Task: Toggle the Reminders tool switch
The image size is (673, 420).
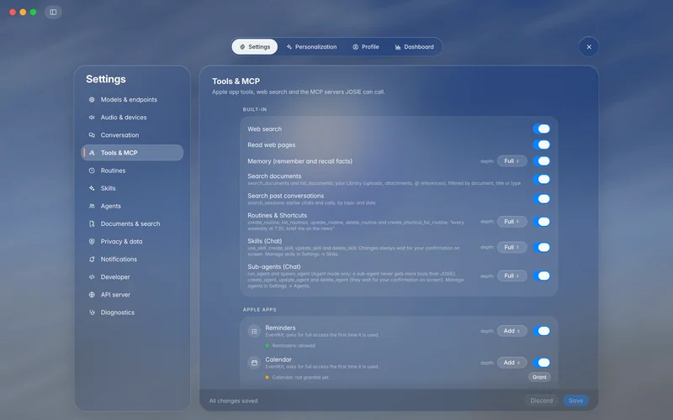Action: pyautogui.click(x=541, y=331)
